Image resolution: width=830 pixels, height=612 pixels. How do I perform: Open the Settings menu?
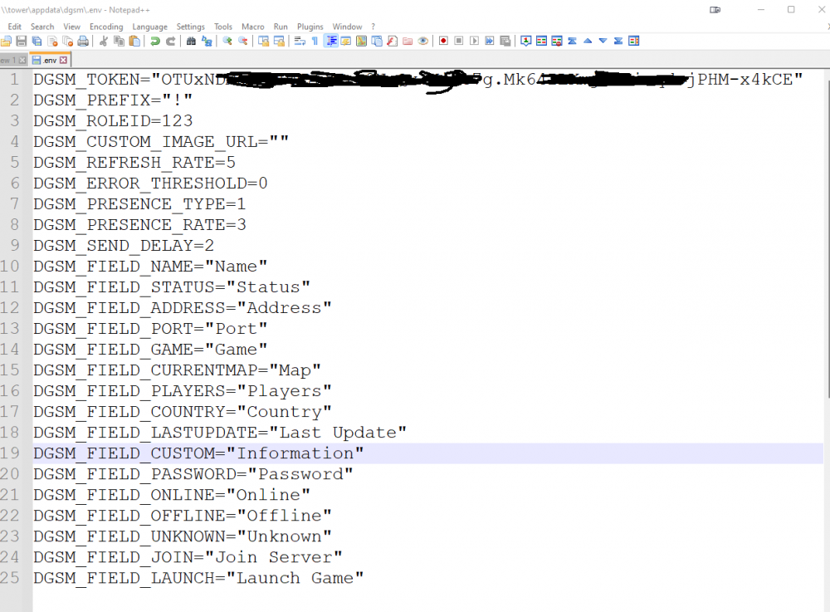click(191, 27)
